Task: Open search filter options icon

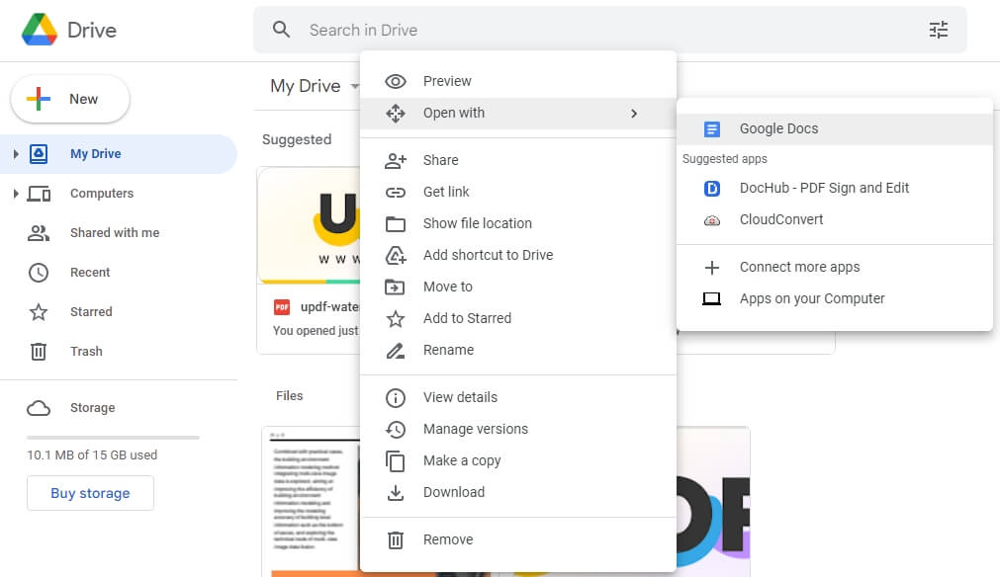Action: coord(938,30)
